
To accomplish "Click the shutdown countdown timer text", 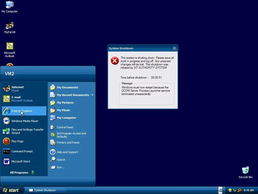I will point(156,78).
